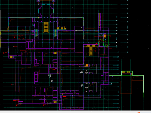
Task: Select the small white rectangle symbol near the top corridor
Action: [82, 27]
